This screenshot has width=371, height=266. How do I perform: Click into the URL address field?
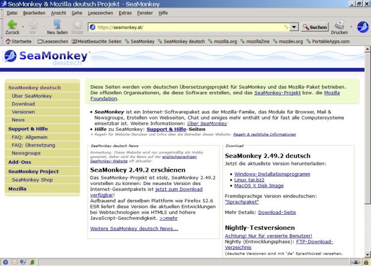[x=189, y=27]
